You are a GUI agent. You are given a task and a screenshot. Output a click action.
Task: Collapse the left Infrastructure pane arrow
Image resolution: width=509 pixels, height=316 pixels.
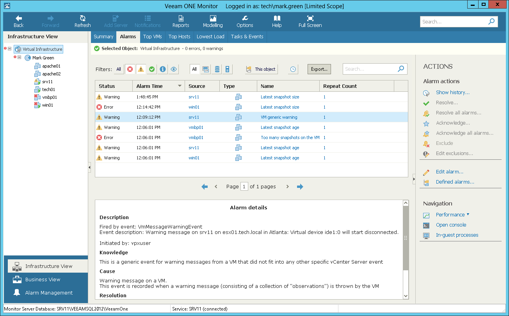click(x=89, y=167)
